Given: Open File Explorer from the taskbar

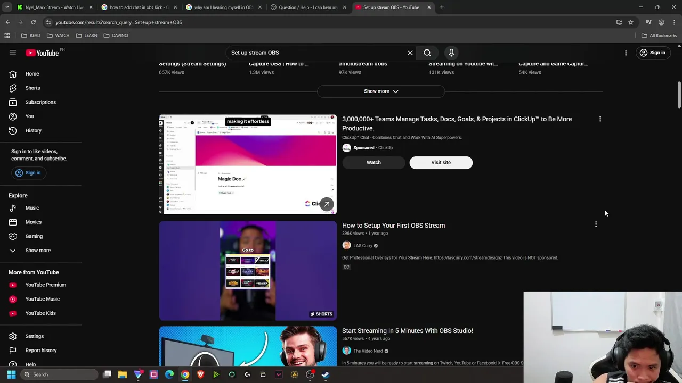Looking at the screenshot, I should pos(123,374).
